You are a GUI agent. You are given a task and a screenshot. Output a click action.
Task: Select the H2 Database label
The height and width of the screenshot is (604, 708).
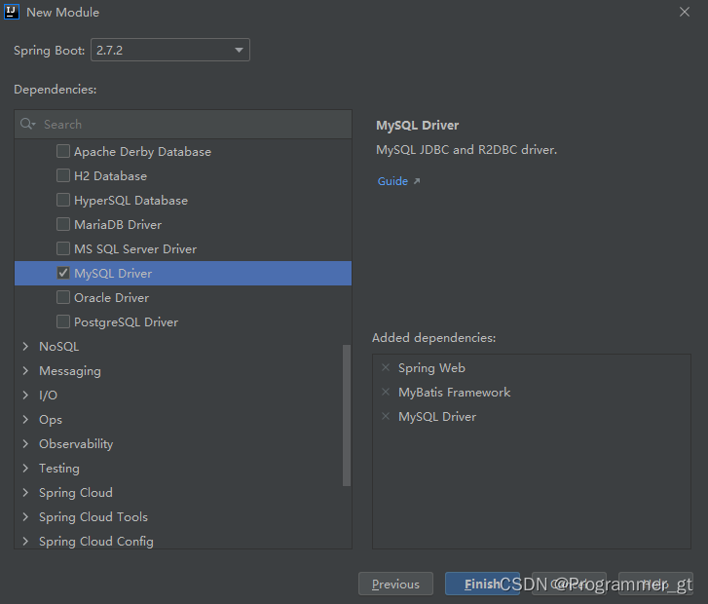pos(110,176)
